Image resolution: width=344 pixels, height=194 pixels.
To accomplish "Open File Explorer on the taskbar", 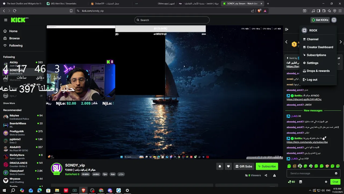I will tap(57, 190).
